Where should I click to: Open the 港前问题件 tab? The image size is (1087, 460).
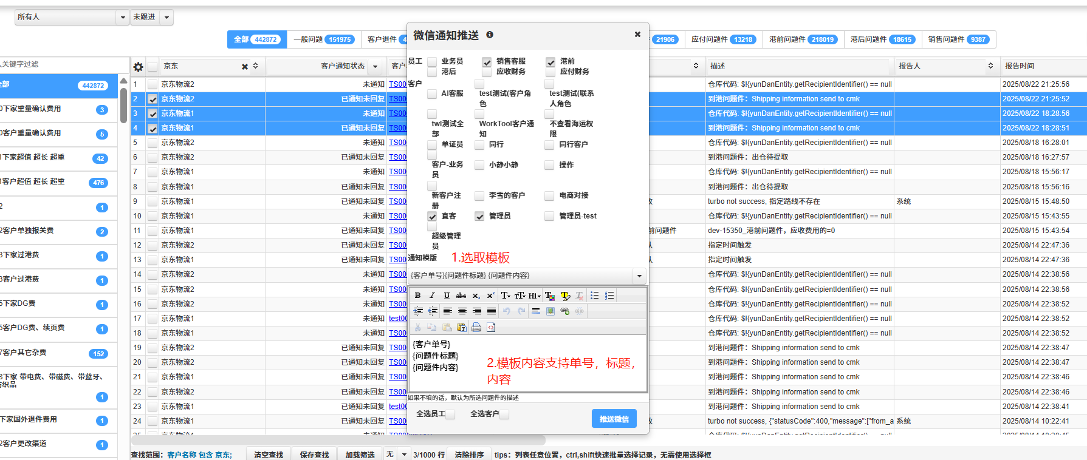click(x=802, y=39)
